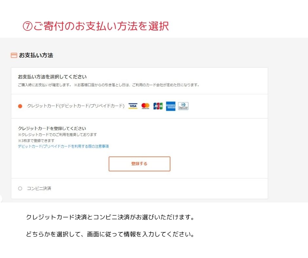Open the デビットカード/プリペイドカード注意事項 link

click(x=63, y=146)
